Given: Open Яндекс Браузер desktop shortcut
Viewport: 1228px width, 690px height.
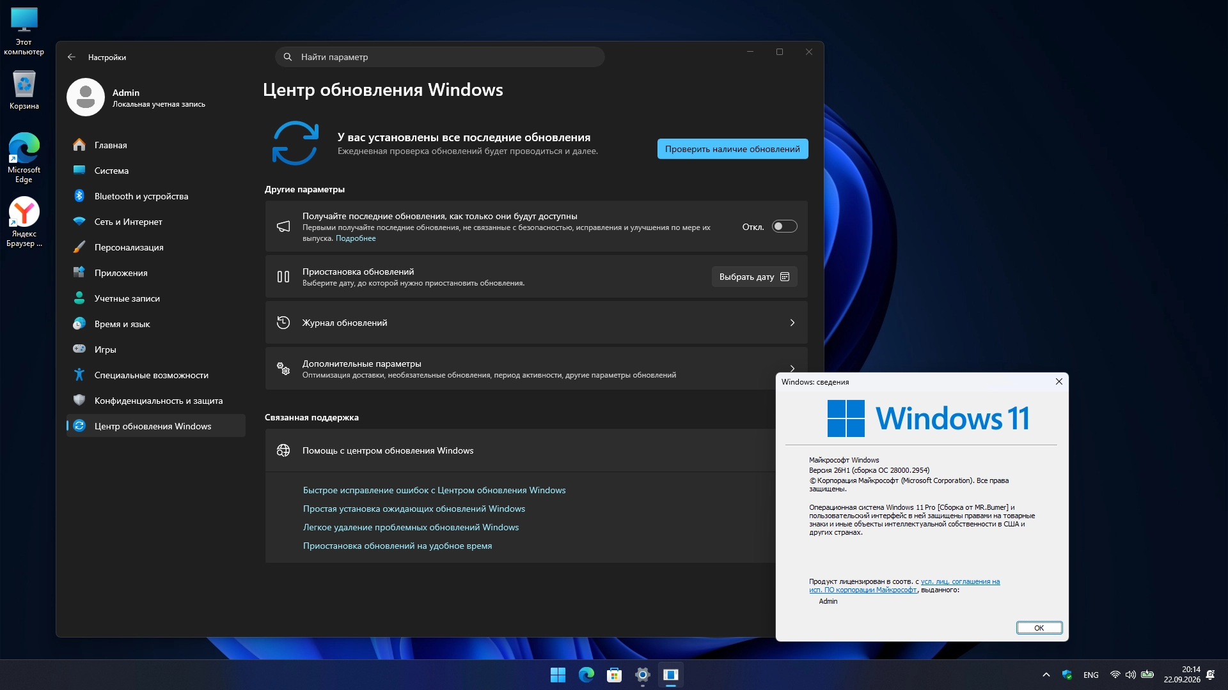Looking at the screenshot, I should (x=24, y=222).
